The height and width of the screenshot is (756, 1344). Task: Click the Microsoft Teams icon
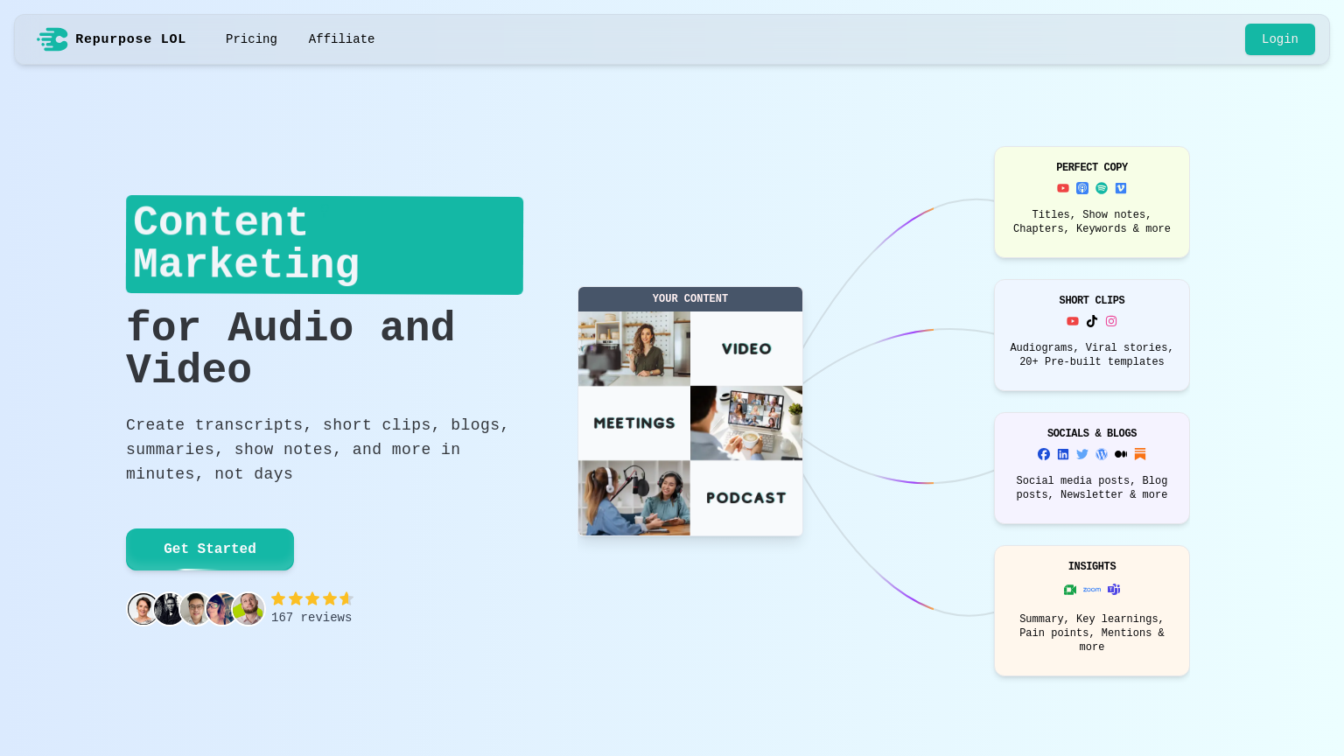(1114, 590)
